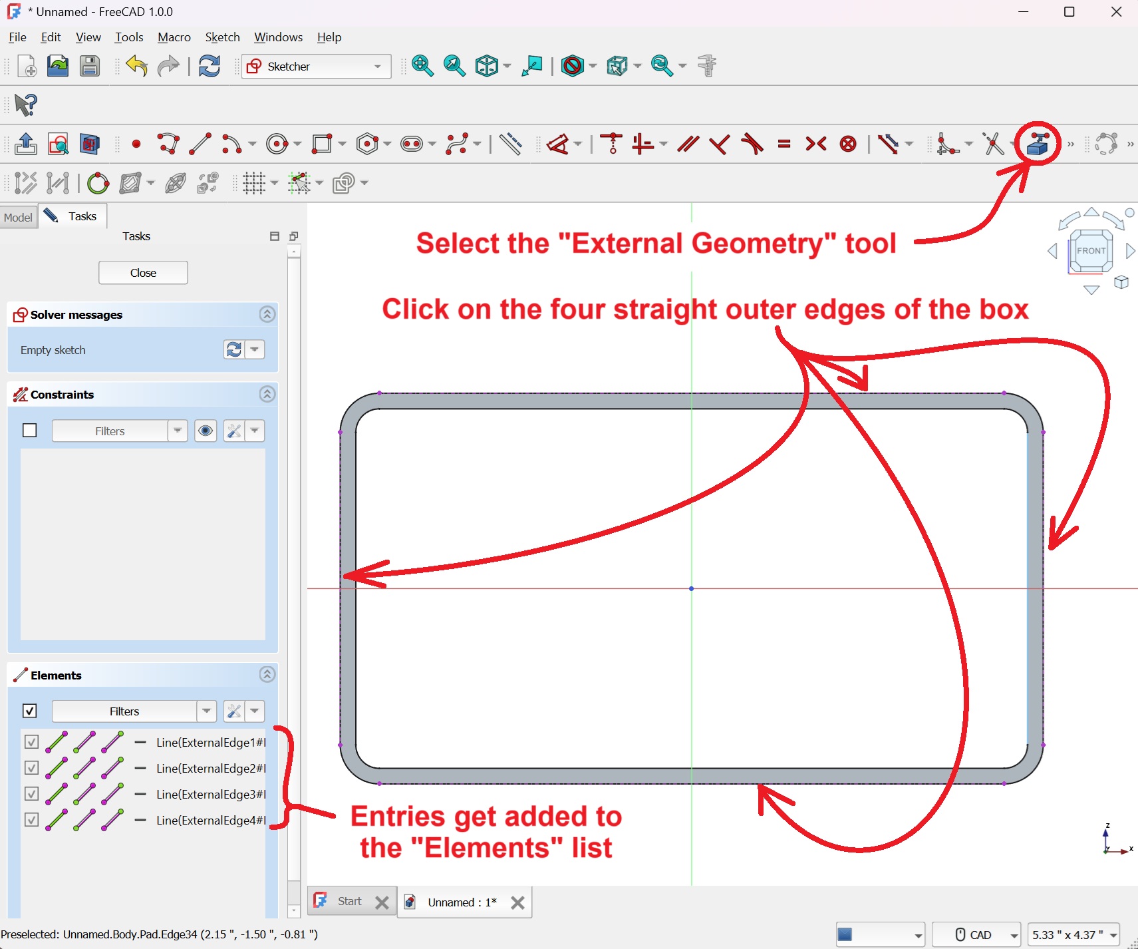This screenshot has height=949, width=1138.
Task: Select the Create Line tool
Action: 200,144
